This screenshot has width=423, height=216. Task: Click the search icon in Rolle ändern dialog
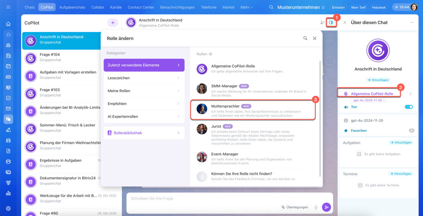tap(305, 38)
